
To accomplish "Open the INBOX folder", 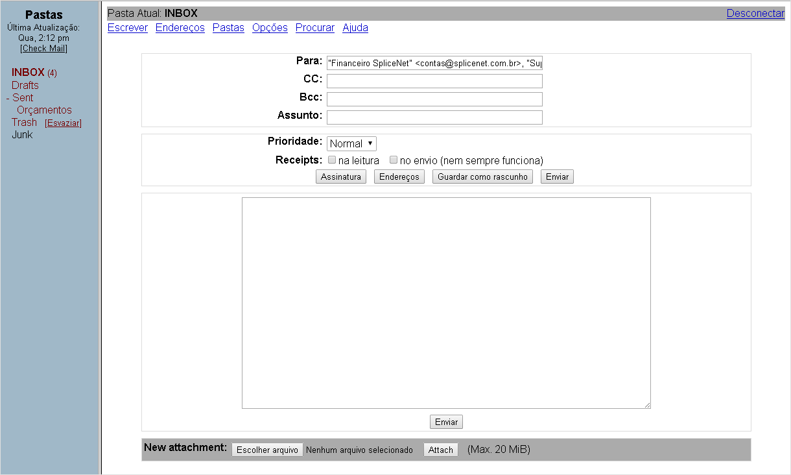I will [x=28, y=73].
